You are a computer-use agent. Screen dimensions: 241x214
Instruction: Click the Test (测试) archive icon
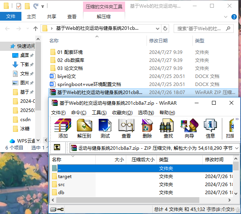(105, 128)
